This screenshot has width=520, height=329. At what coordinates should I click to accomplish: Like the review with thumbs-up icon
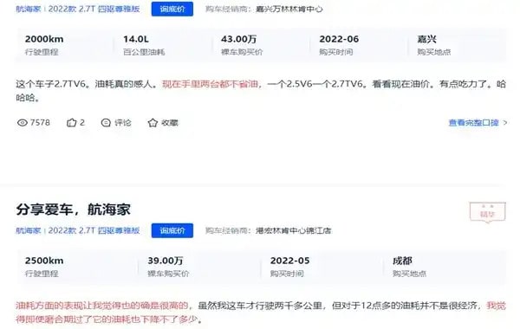[x=71, y=123]
